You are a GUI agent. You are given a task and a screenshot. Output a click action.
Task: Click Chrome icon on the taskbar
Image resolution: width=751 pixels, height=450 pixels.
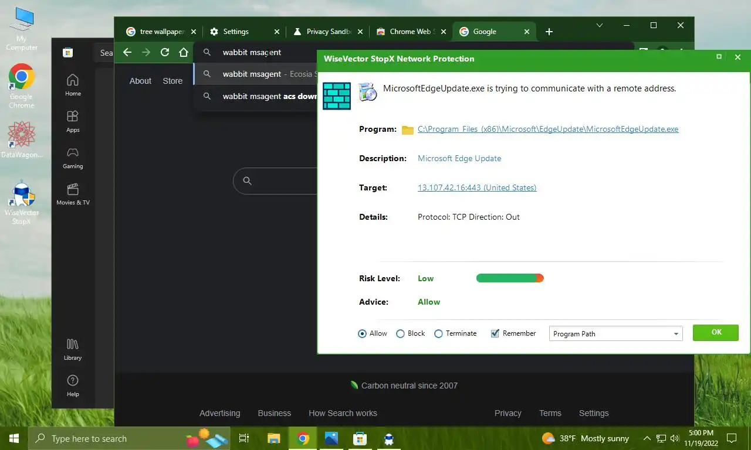303,438
